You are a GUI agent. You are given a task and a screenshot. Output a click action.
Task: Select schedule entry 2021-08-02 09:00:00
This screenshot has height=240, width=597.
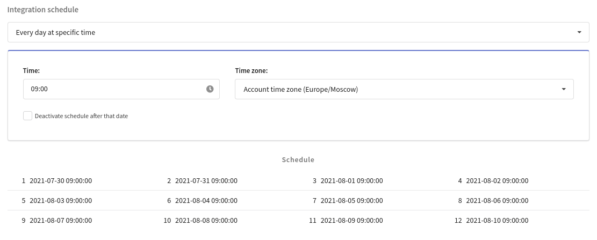[497, 180]
